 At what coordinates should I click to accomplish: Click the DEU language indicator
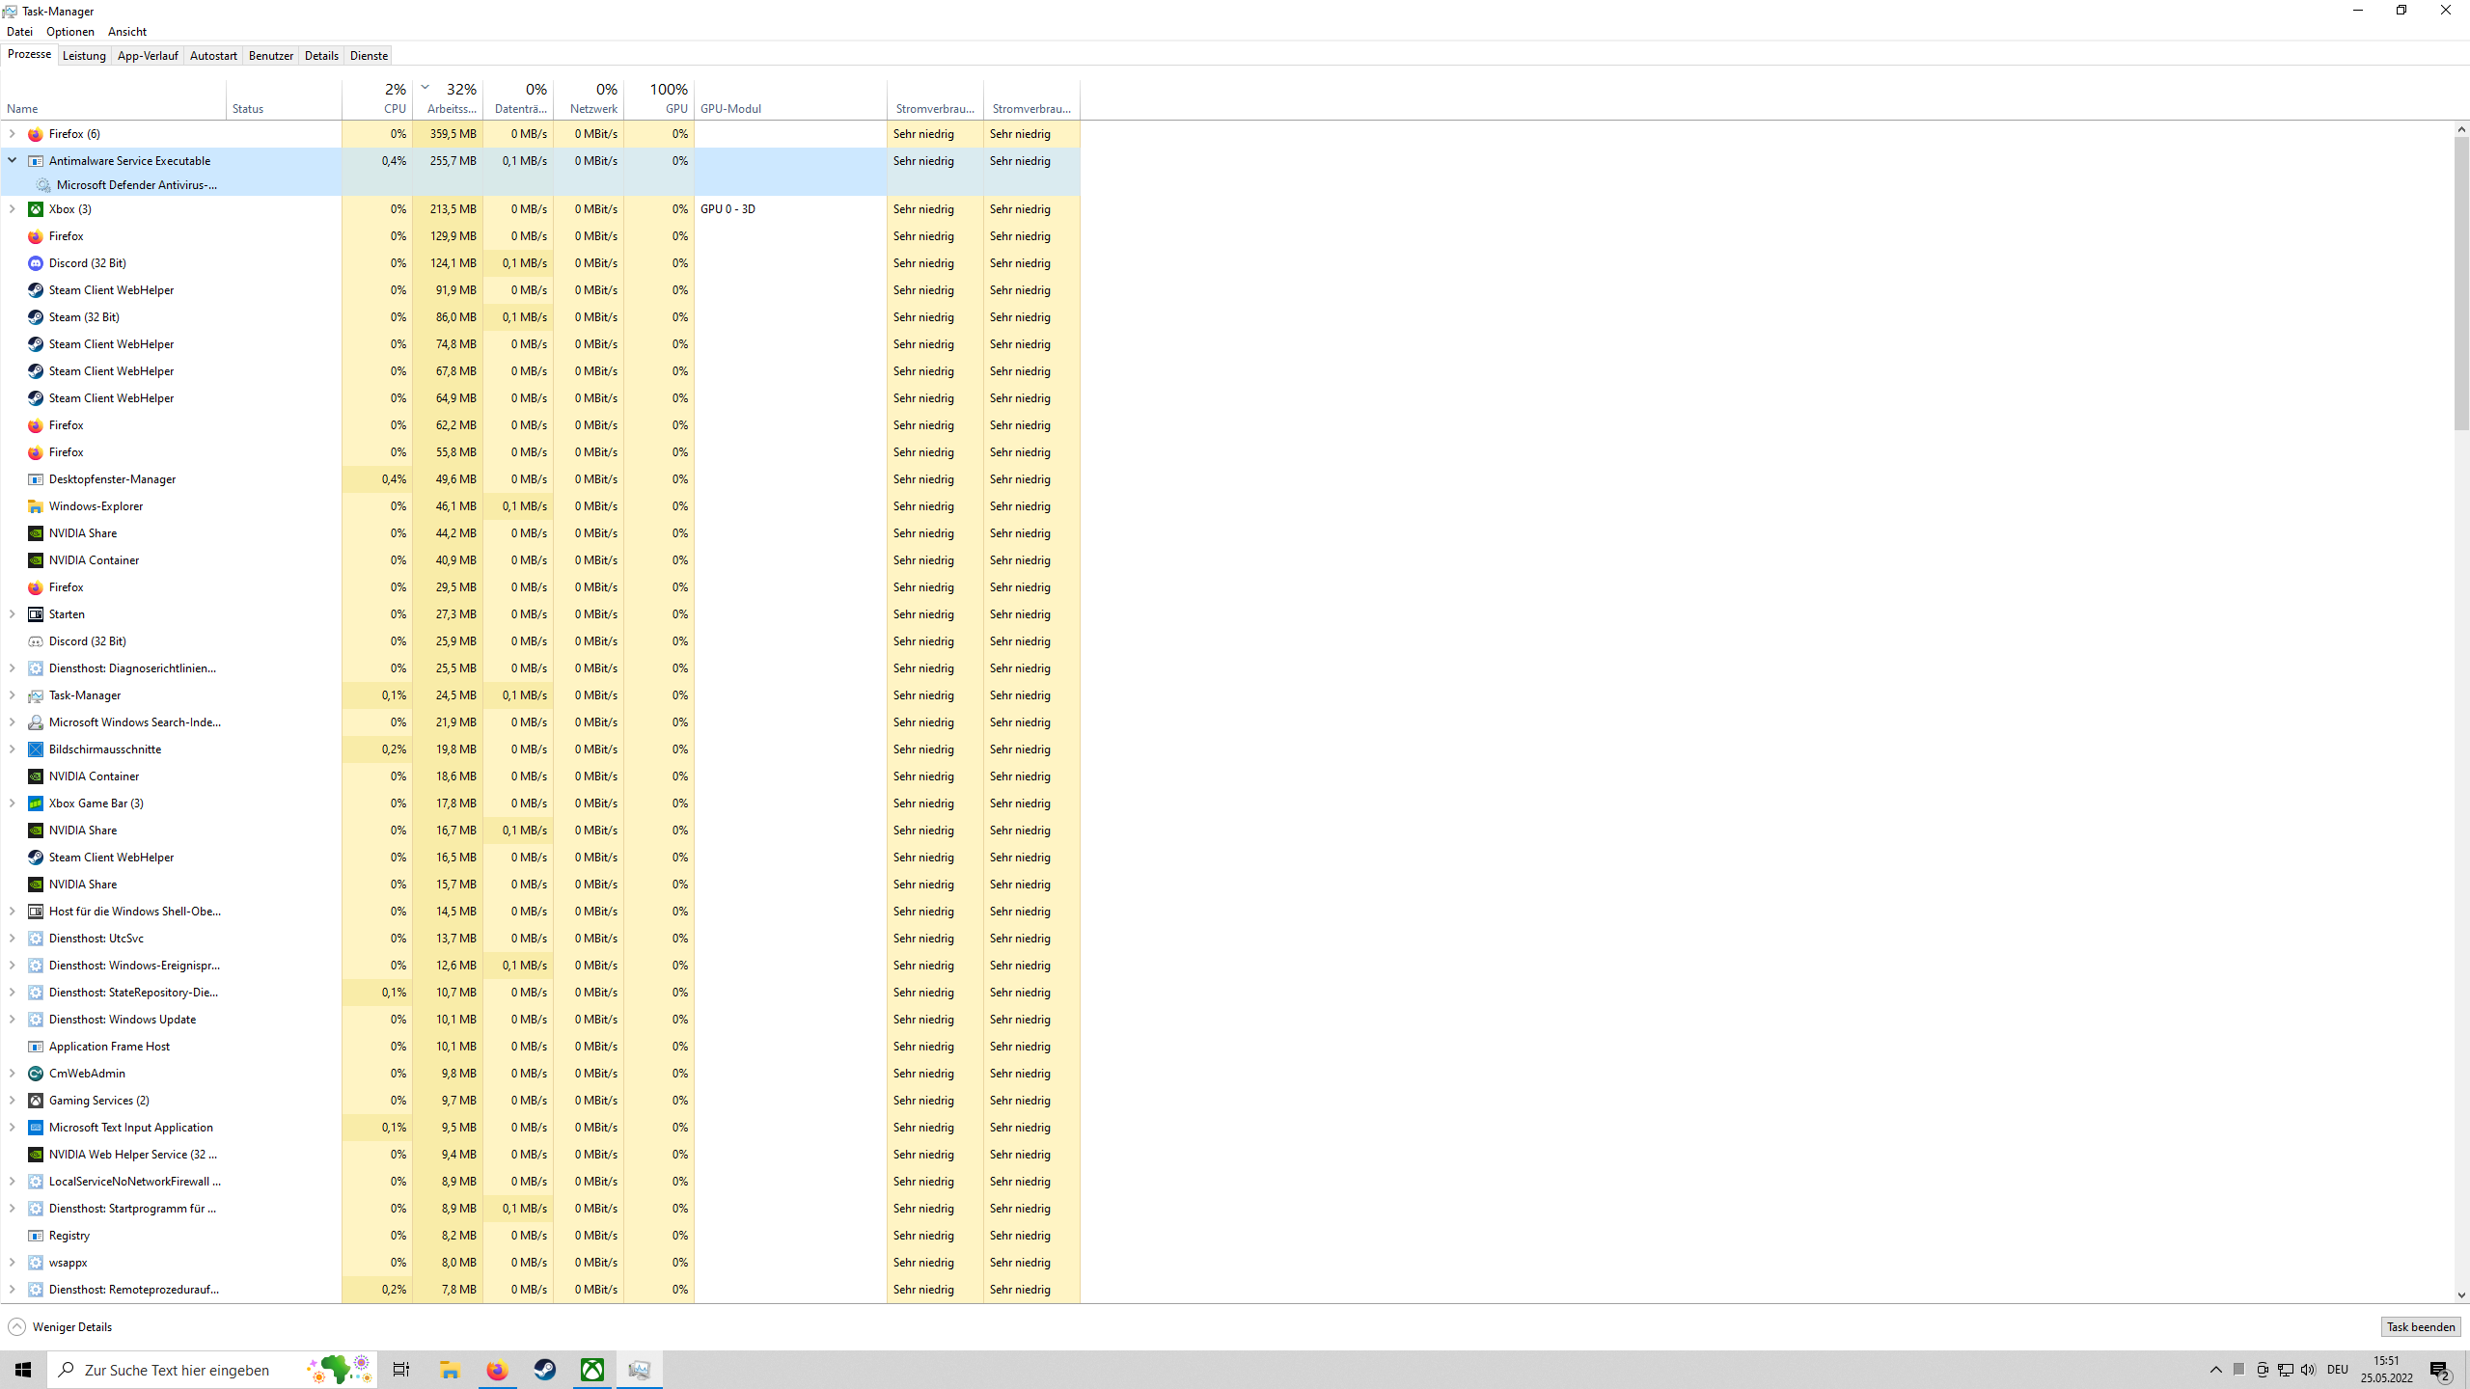coord(2338,1370)
